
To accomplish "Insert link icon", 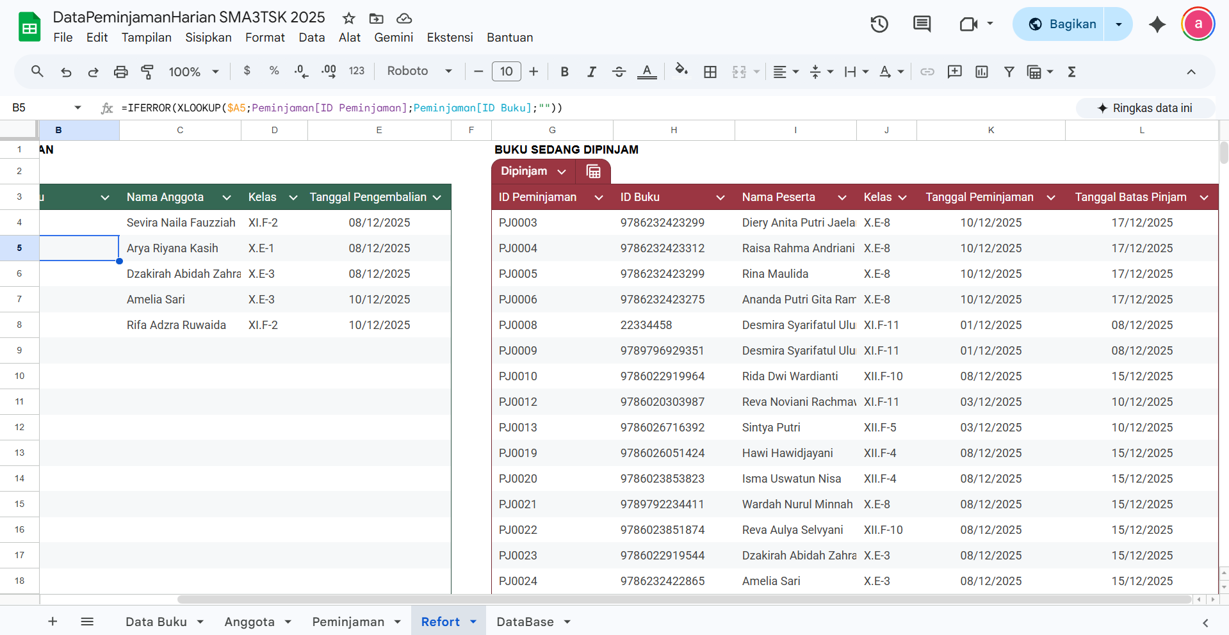I will [927, 72].
